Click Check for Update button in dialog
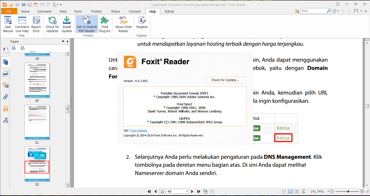The height and width of the screenshot is (196, 370). point(225,80)
